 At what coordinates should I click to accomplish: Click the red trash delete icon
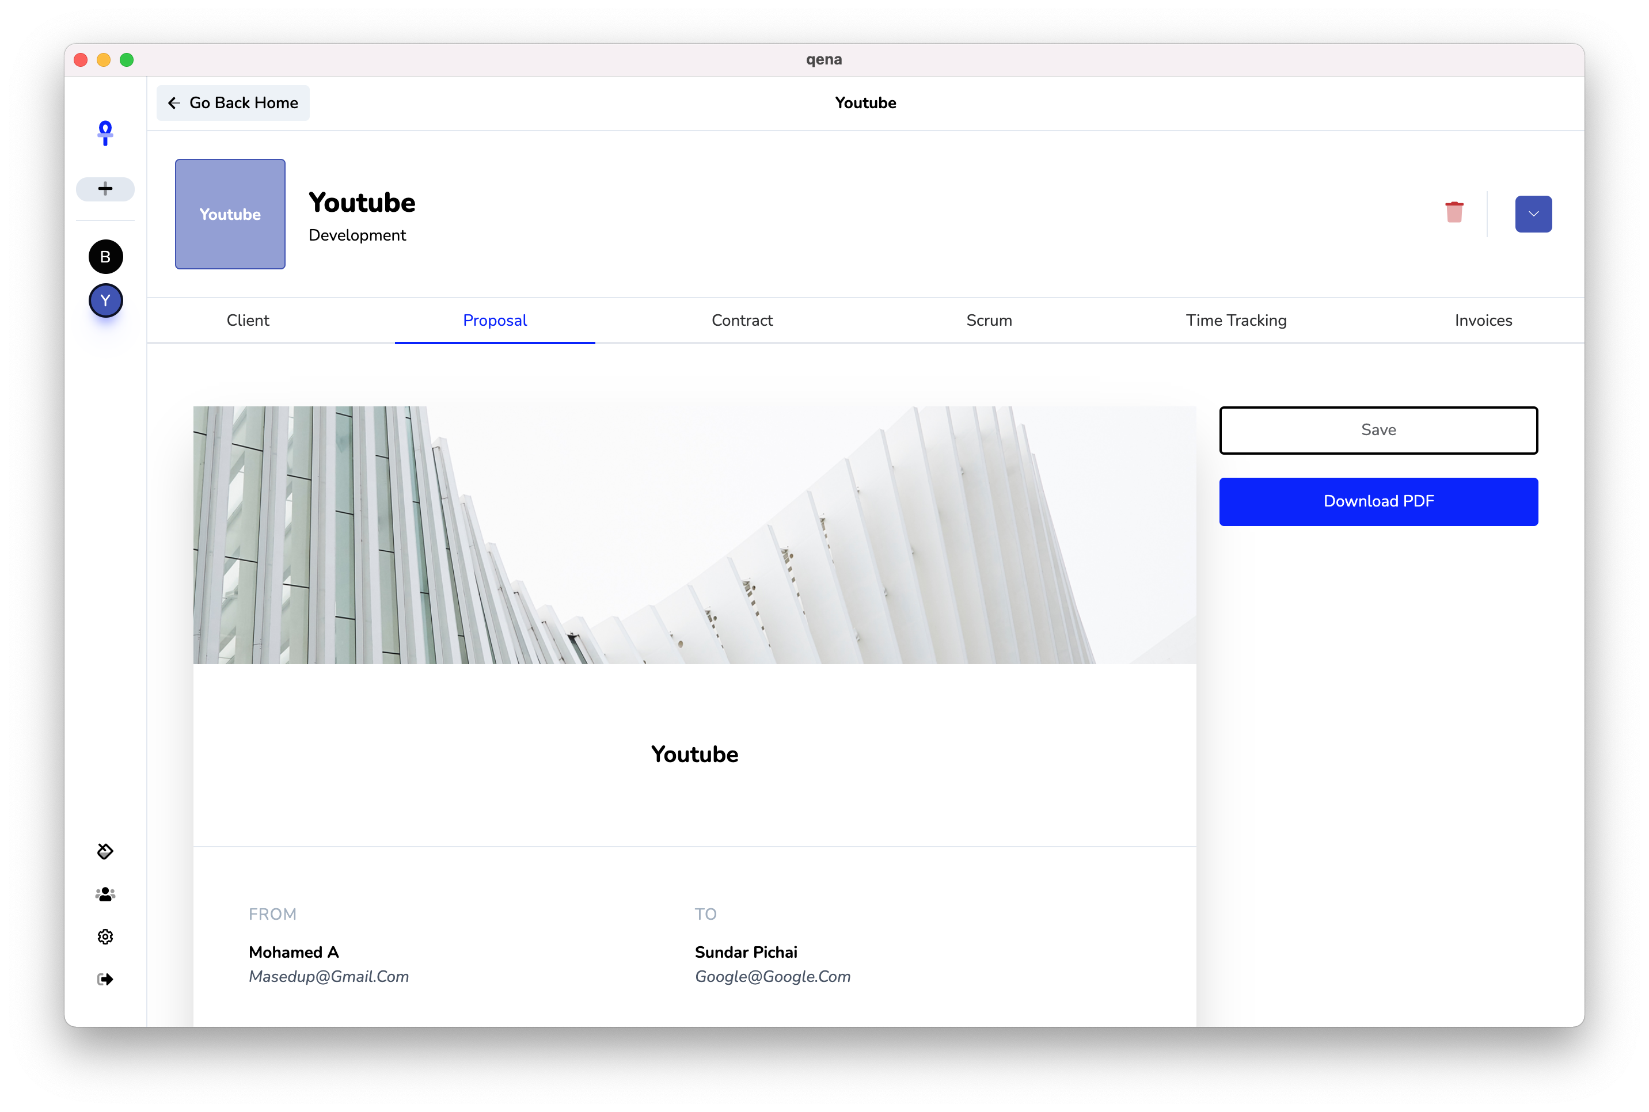(1454, 212)
